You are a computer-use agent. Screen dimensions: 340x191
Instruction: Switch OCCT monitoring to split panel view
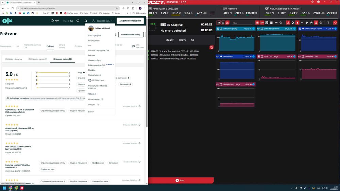pyautogui.click(x=219, y=23)
